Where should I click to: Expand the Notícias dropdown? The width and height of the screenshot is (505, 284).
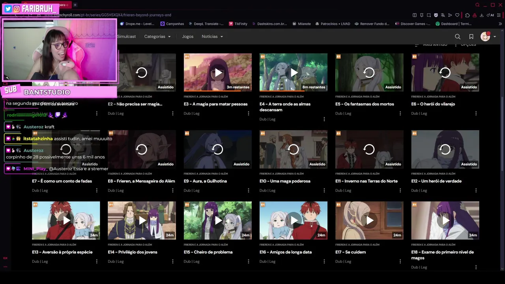tap(212, 37)
